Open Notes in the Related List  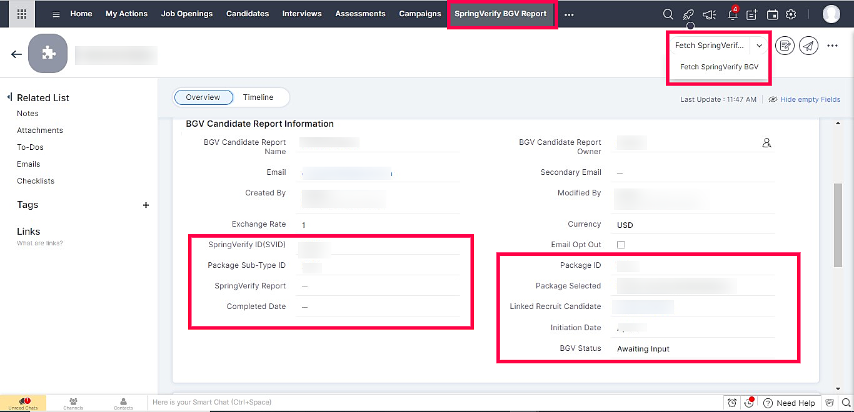coord(28,114)
